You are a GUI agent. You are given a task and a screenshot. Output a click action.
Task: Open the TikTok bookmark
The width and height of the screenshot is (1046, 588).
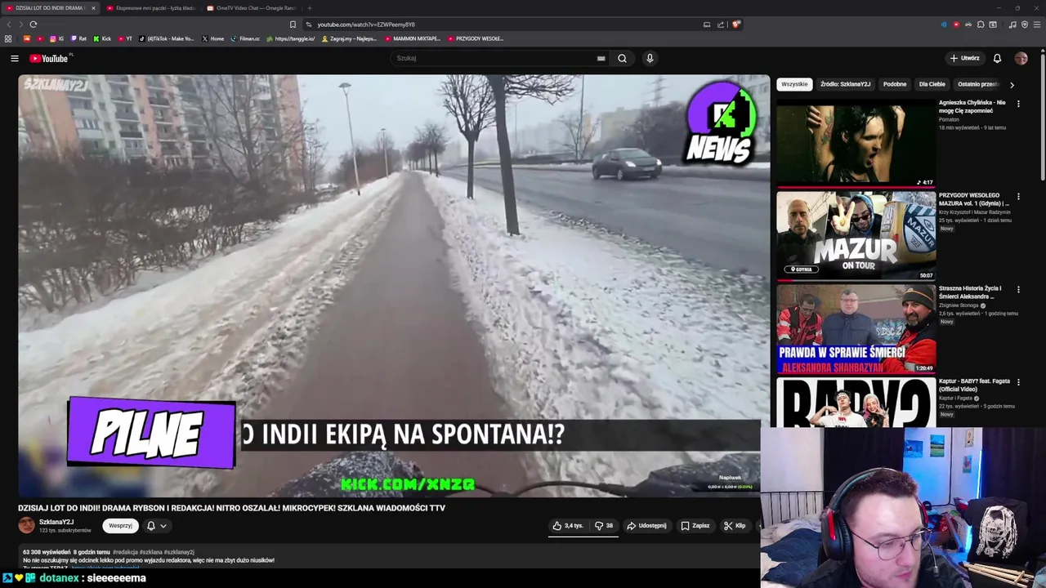coord(167,38)
